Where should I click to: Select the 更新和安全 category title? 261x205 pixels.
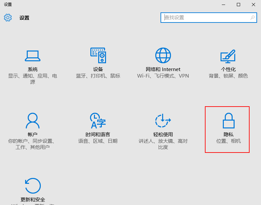click(33, 199)
